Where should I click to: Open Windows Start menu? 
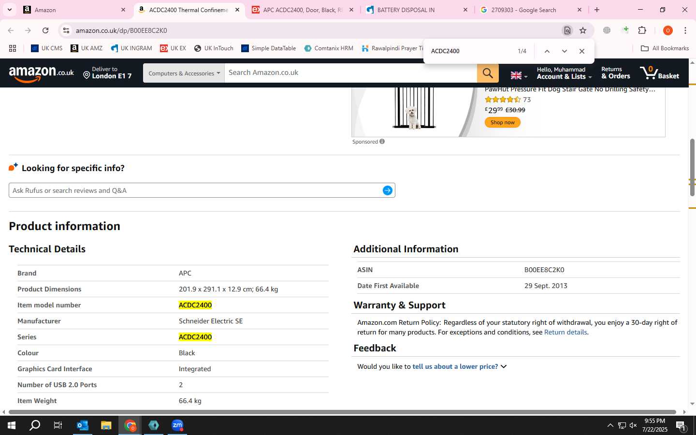(x=12, y=425)
